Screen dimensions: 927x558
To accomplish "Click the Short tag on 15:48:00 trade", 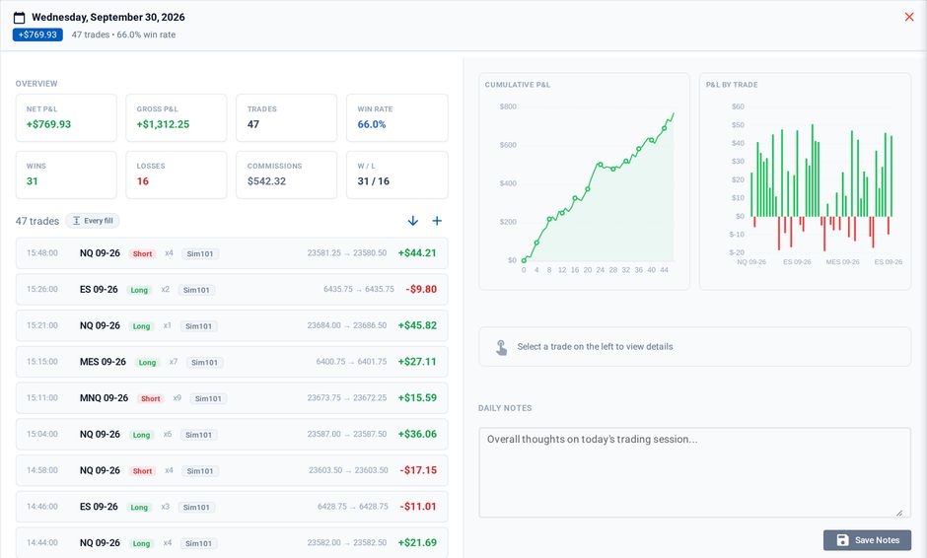I will 142,253.
